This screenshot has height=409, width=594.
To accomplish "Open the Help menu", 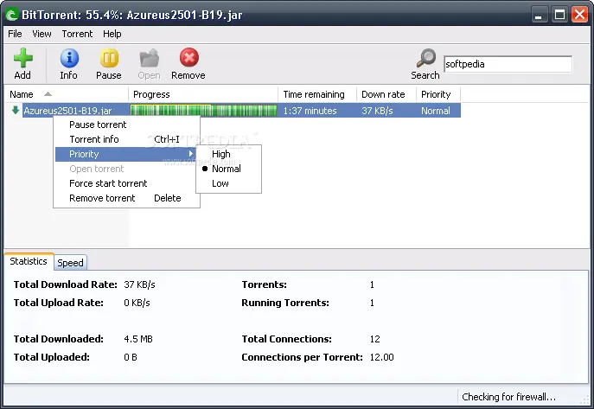I will [x=112, y=34].
